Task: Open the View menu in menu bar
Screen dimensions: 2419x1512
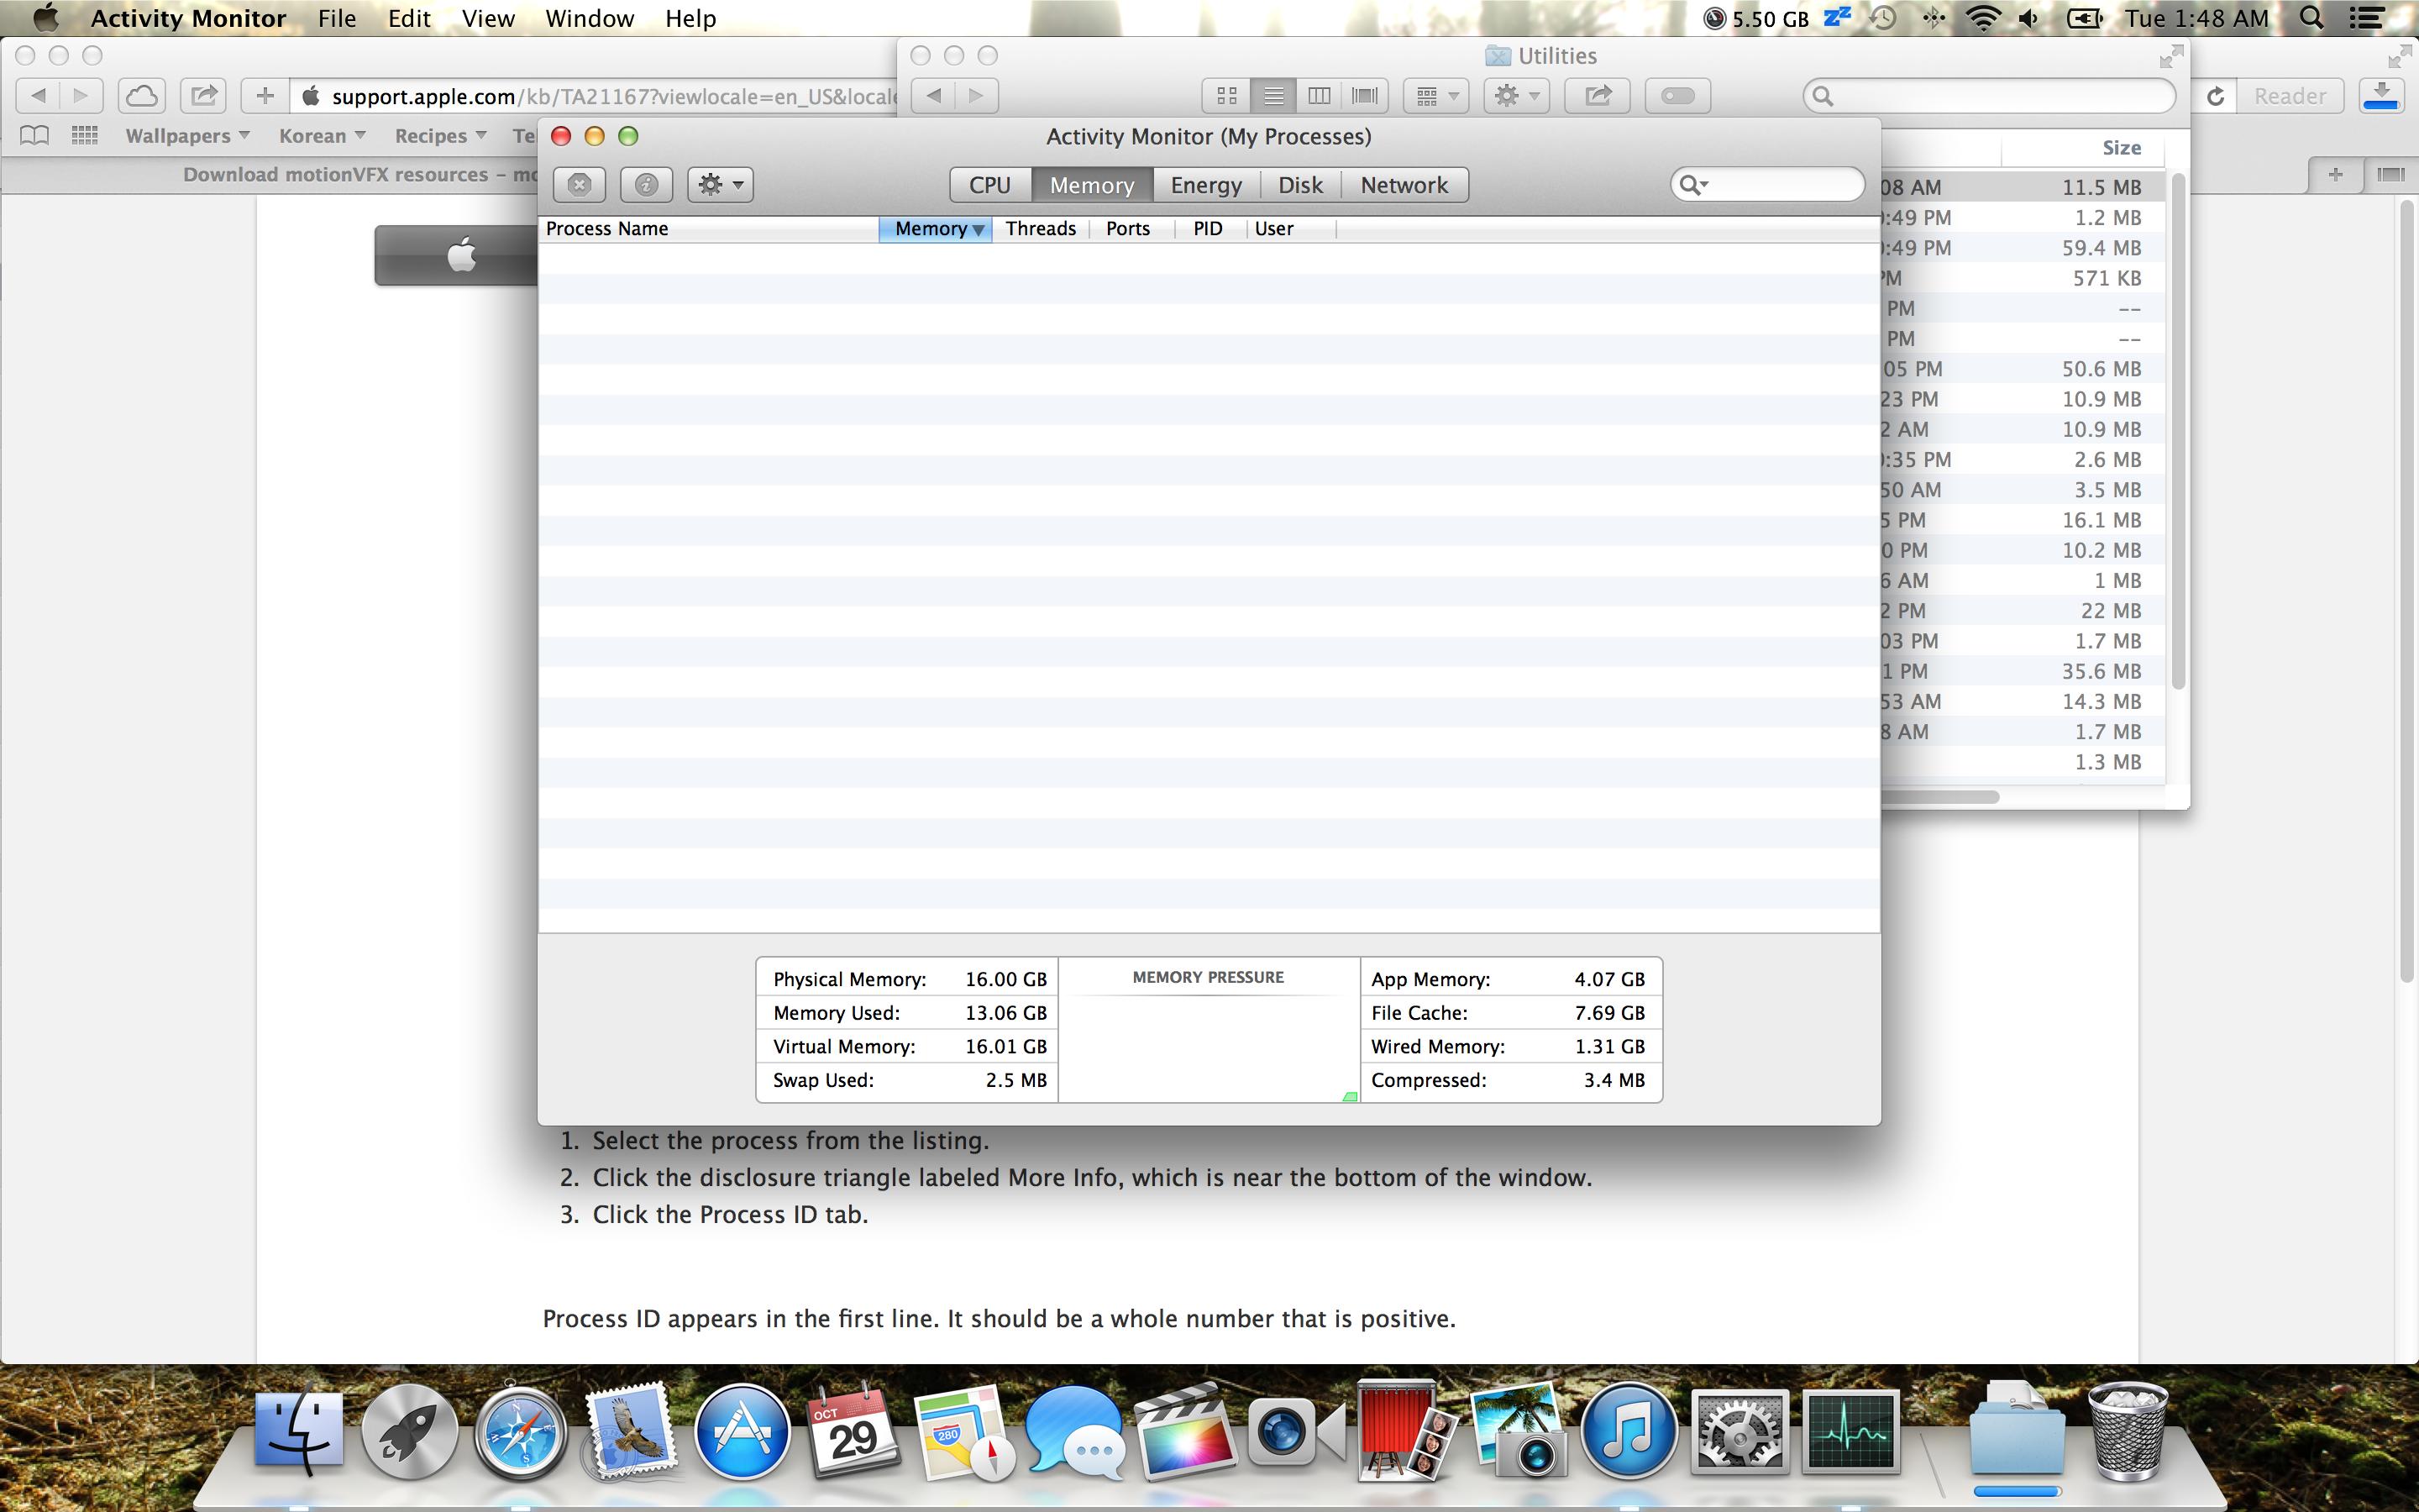Action: pos(488,18)
